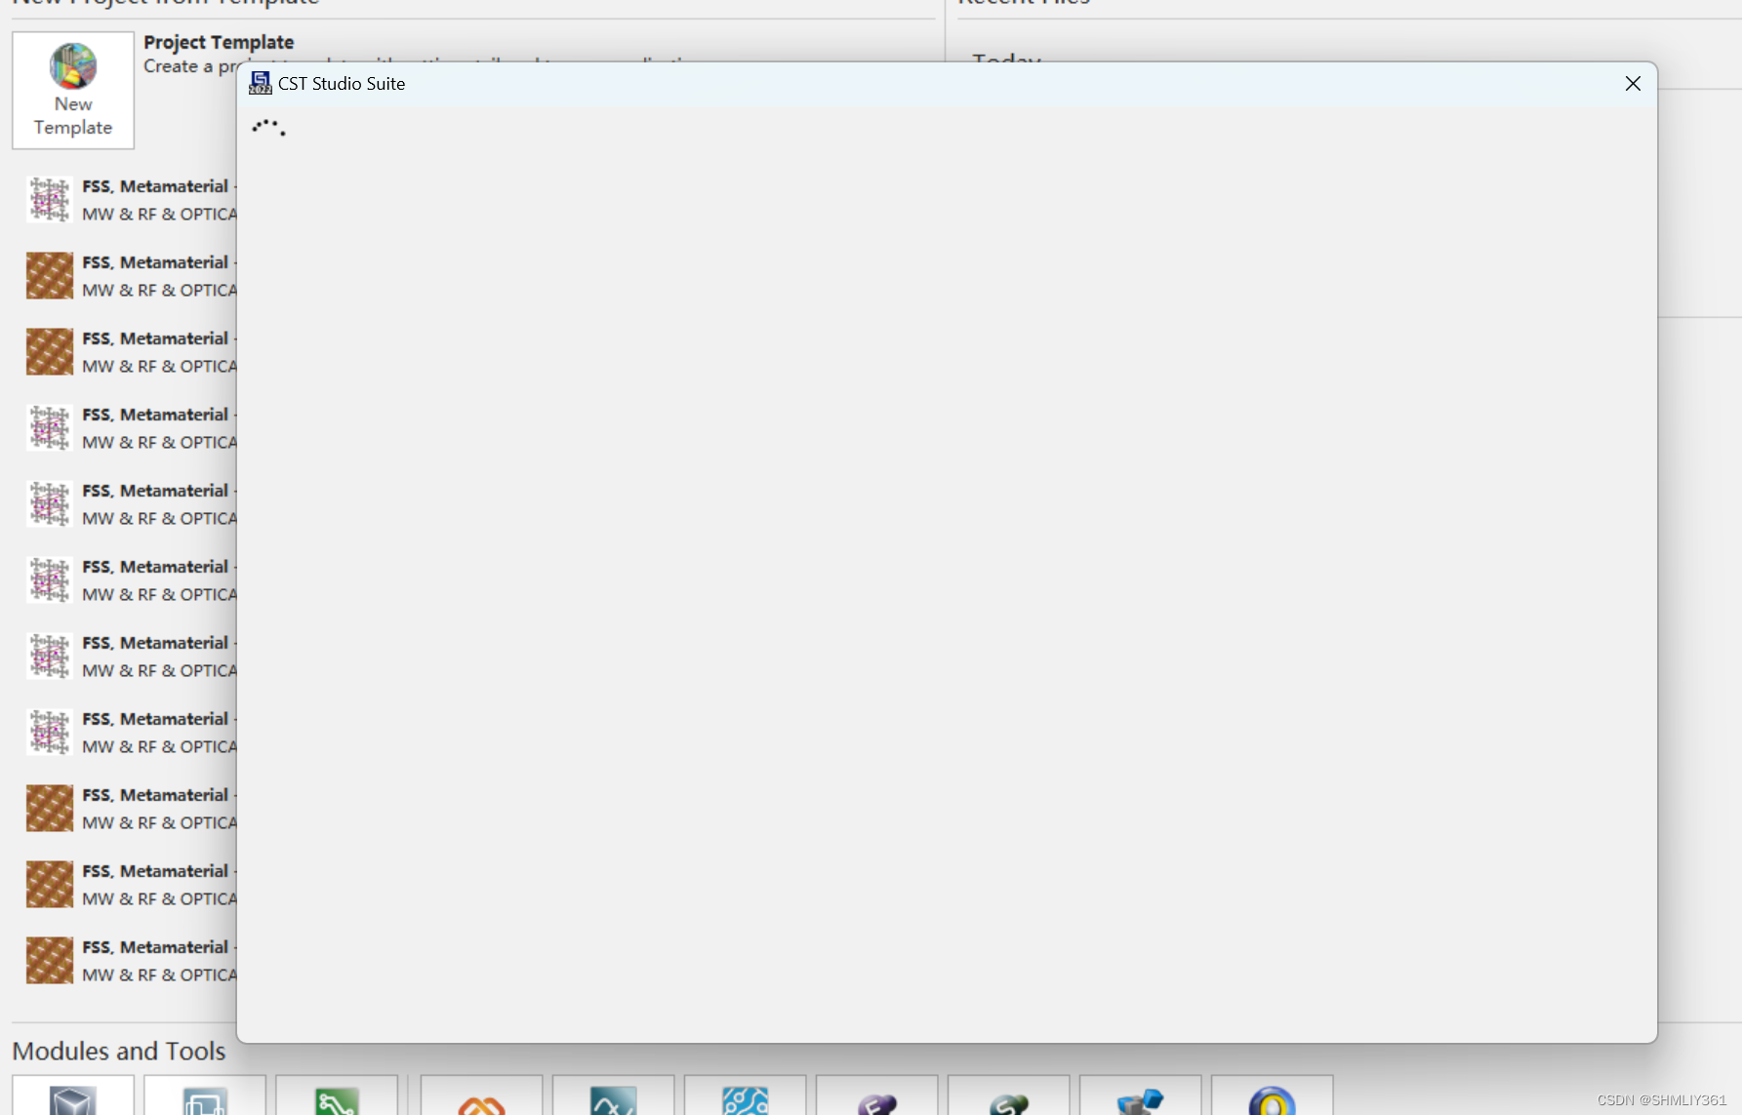
Task: Open the blue cubes module tile
Action: click(1140, 1096)
